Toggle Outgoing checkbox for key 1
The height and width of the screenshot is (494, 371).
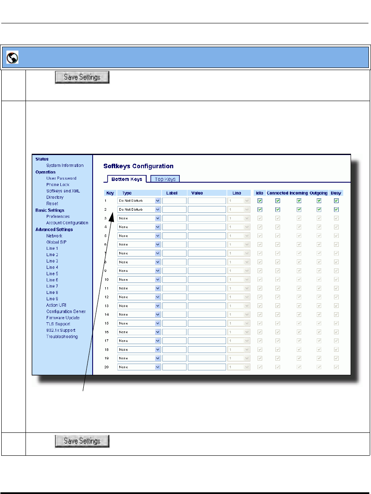click(x=319, y=200)
